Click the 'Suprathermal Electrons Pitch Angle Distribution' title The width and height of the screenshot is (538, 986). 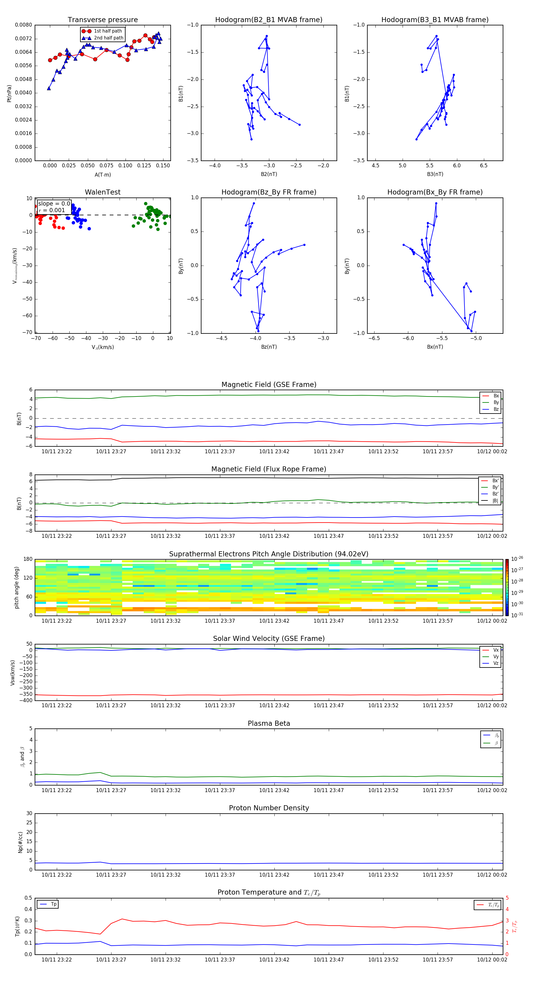269,554
